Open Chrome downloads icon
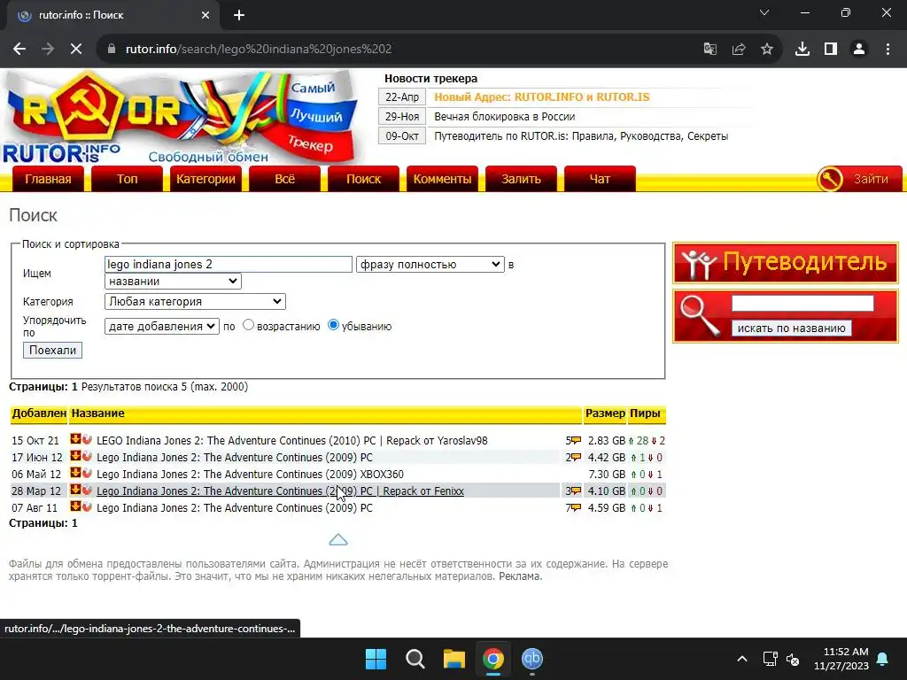This screenshot has width=907, height=680. pyautogui.click(x=802, y=50)
